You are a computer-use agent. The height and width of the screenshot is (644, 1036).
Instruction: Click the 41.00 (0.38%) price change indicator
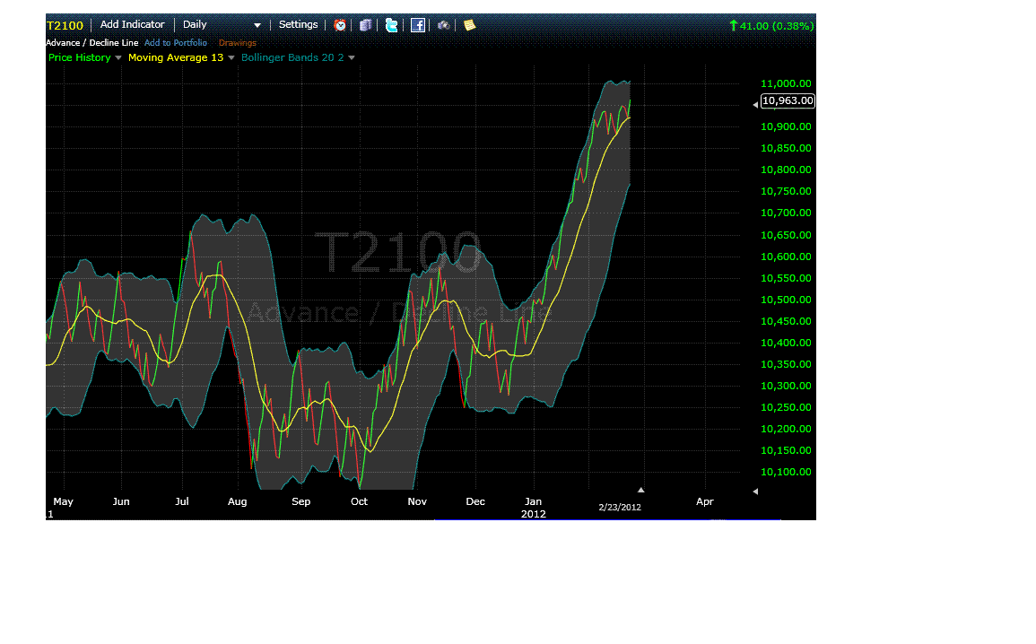pyautogui.click(x=771, y=26)
